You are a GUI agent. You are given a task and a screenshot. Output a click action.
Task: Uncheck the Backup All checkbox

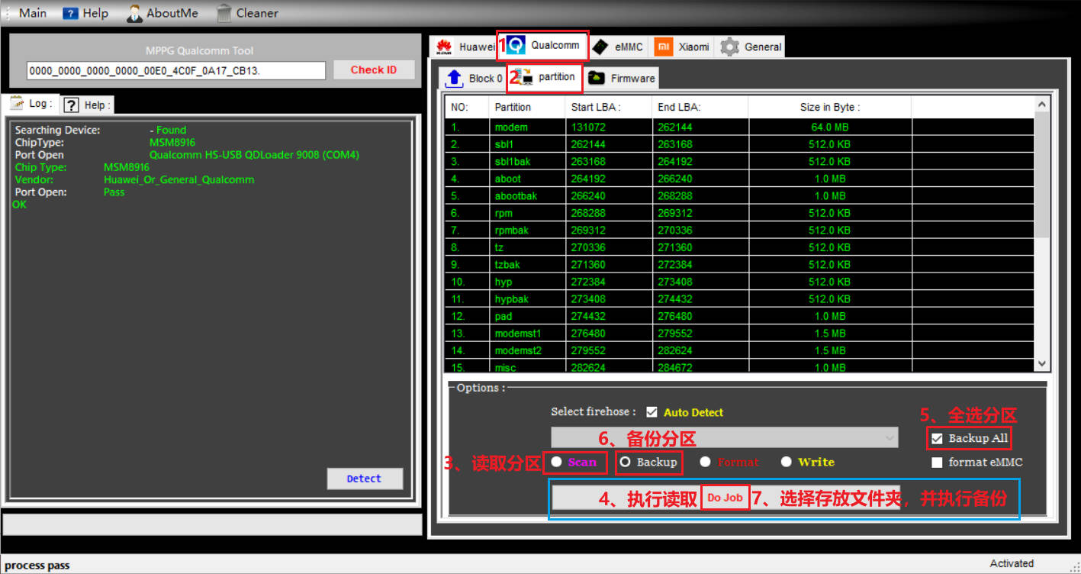point(937,439)
